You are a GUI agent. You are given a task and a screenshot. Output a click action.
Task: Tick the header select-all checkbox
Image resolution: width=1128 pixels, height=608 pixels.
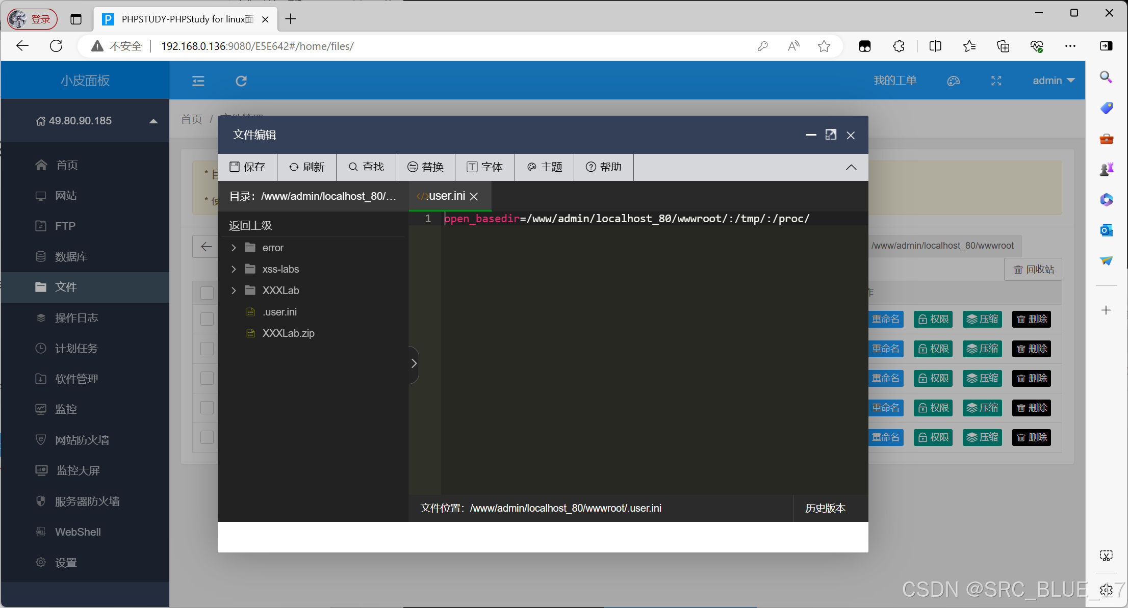(207, 293)
